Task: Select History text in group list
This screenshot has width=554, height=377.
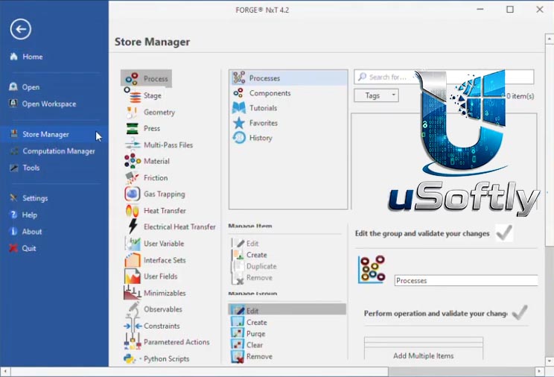Action: 261,138
